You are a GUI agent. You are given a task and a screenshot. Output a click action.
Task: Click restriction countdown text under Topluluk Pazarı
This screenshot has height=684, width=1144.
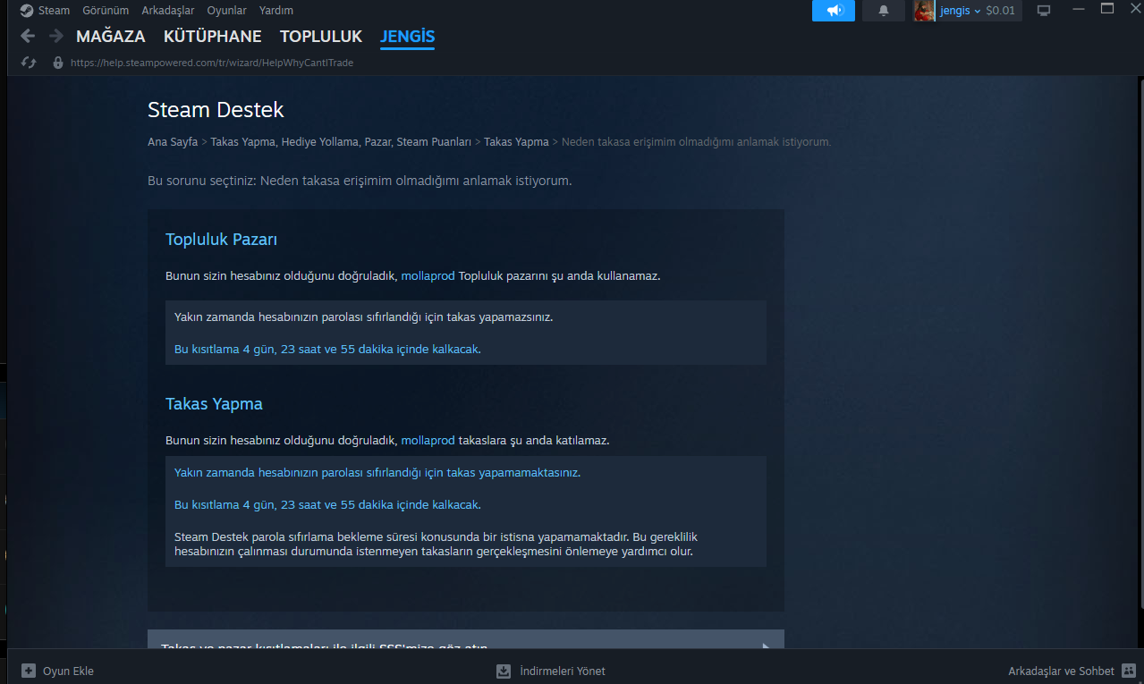click(327, 349)
